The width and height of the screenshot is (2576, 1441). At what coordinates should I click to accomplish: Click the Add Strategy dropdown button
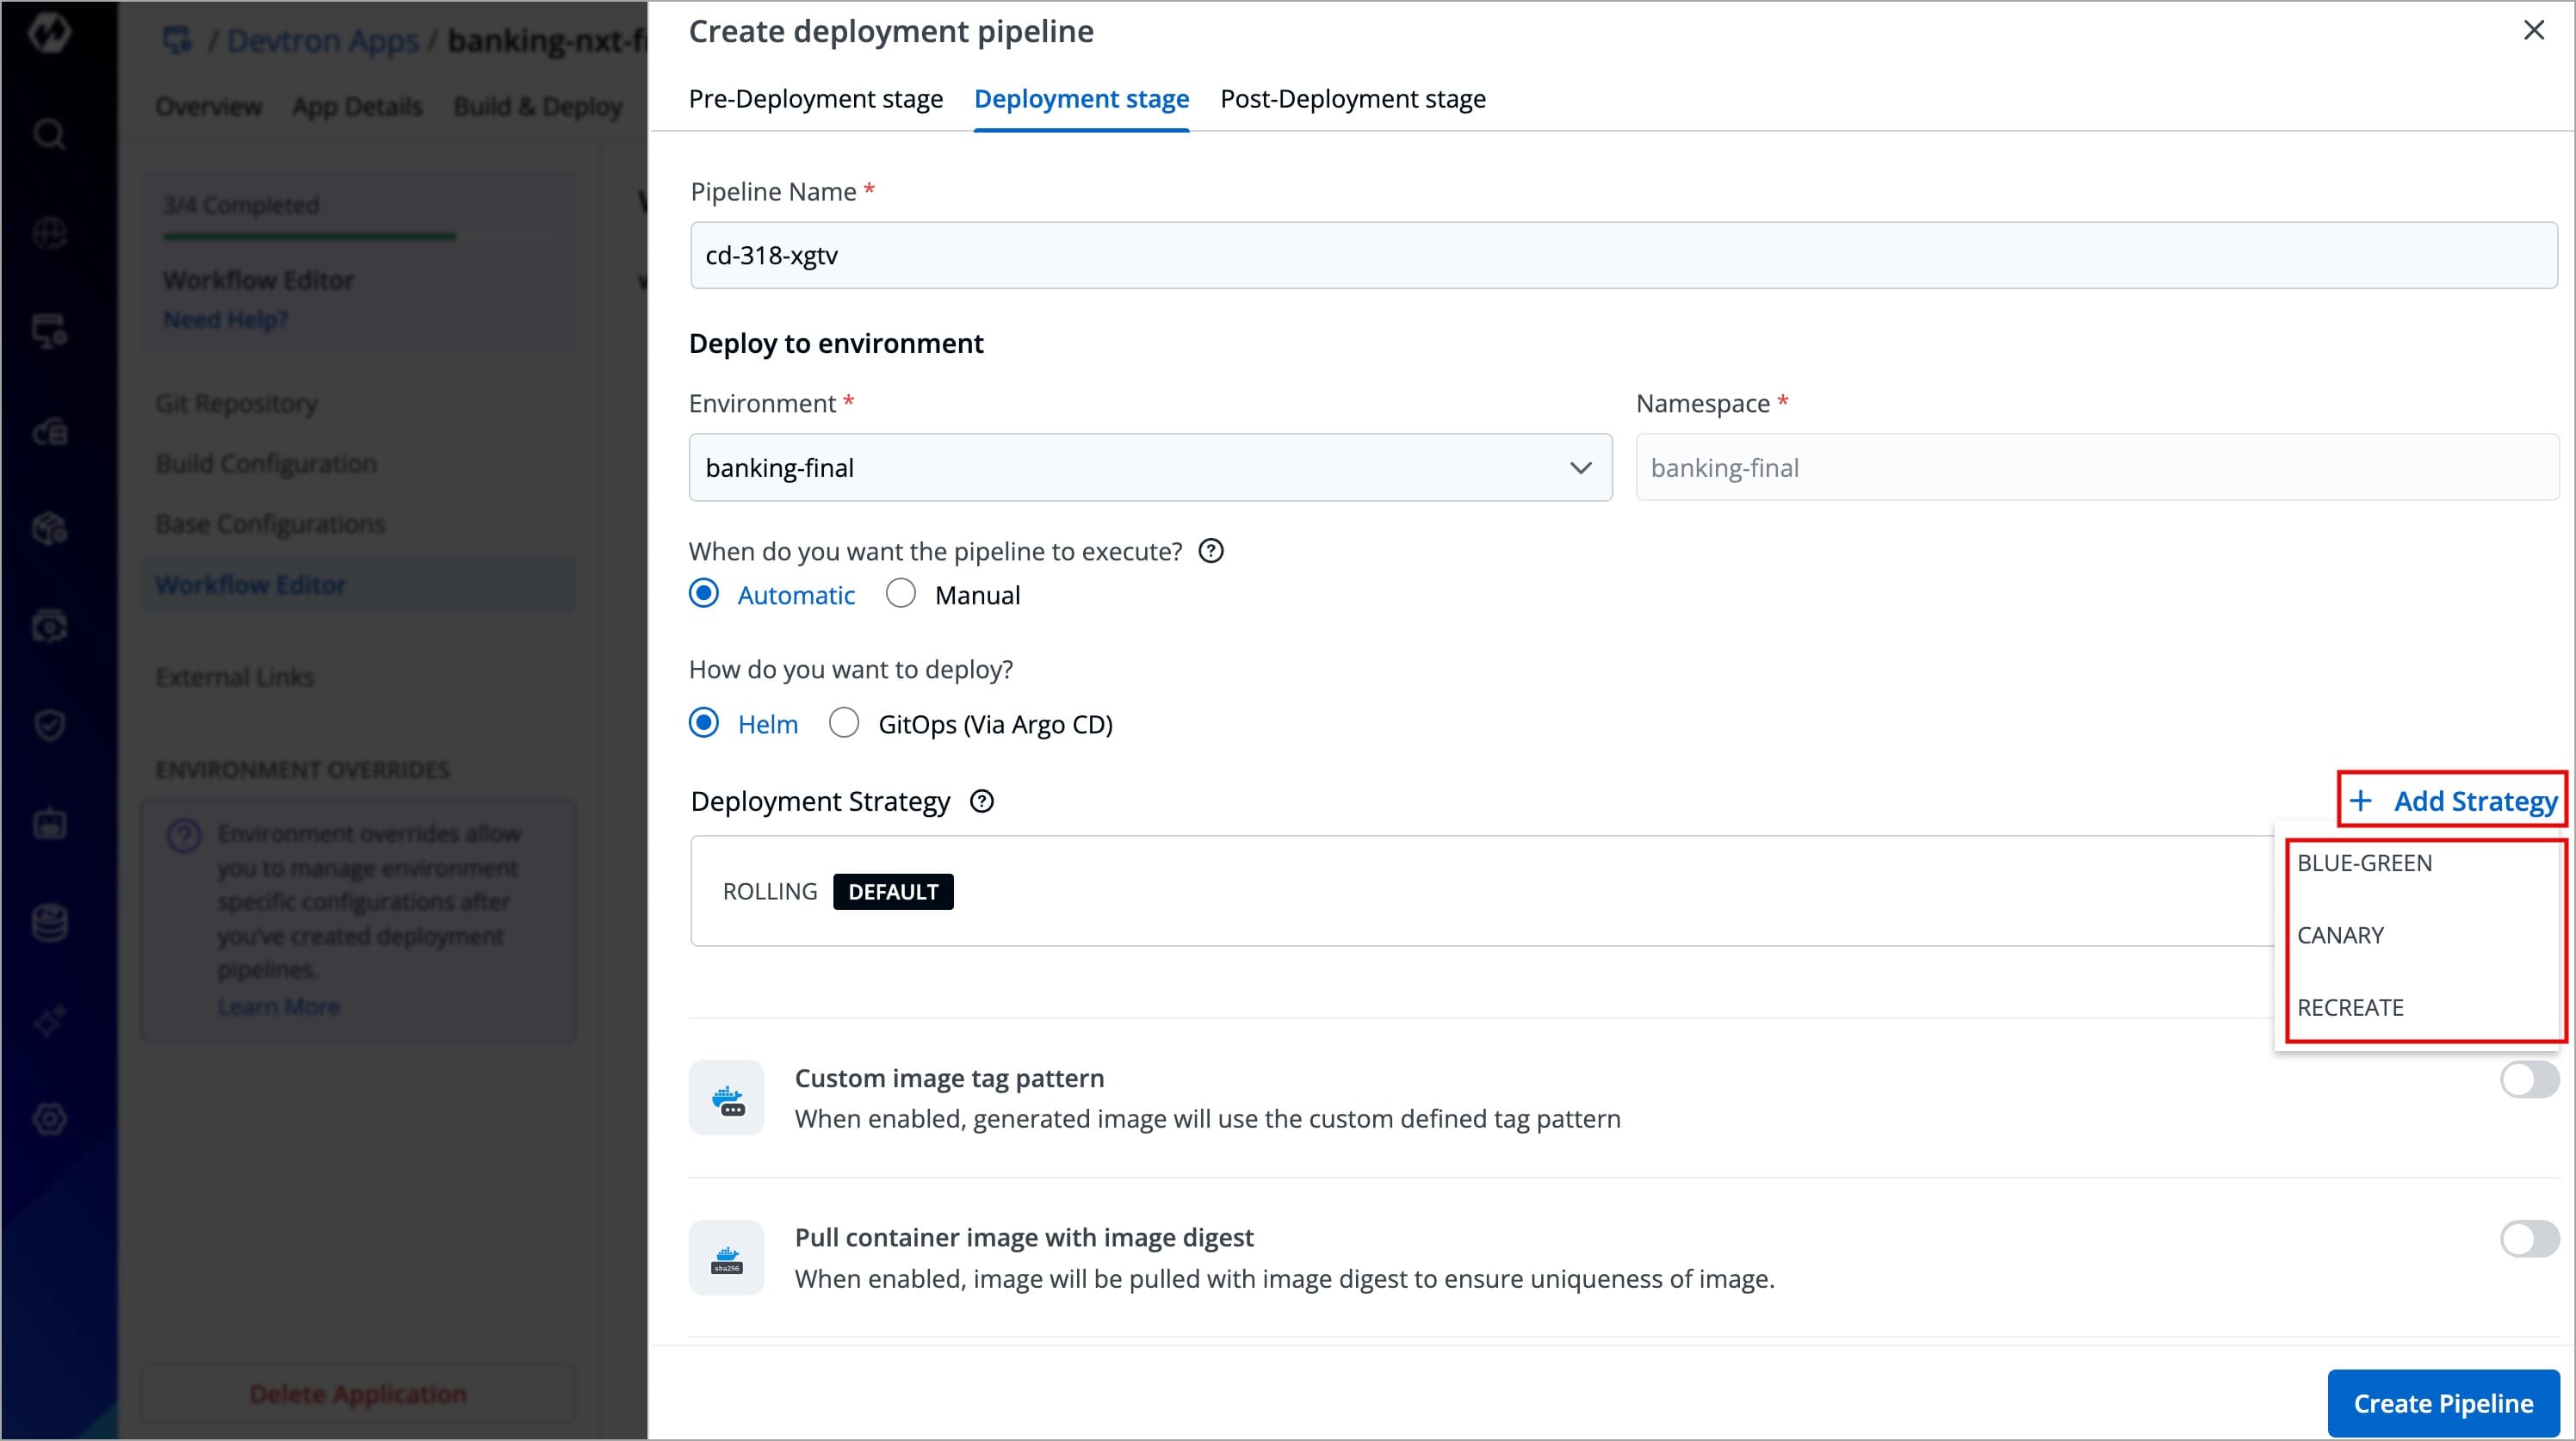click(2453, 800)
